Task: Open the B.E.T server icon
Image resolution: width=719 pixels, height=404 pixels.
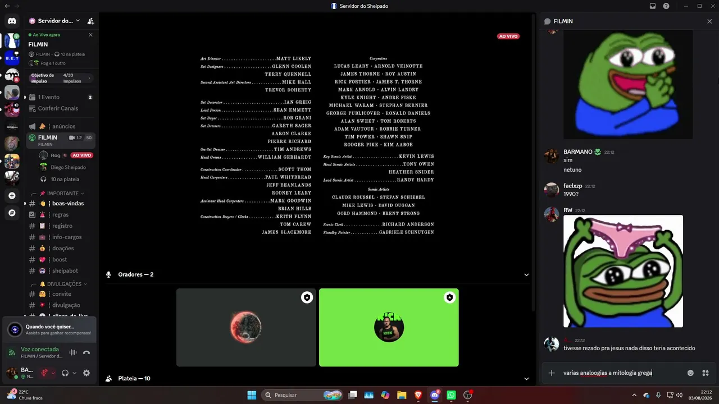Action: click(x=12, y=57)
